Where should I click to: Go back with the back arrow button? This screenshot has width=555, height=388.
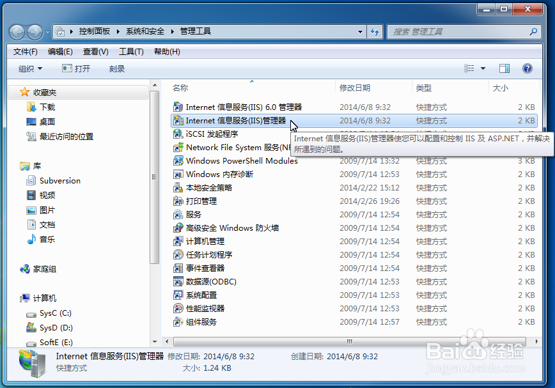17,32
